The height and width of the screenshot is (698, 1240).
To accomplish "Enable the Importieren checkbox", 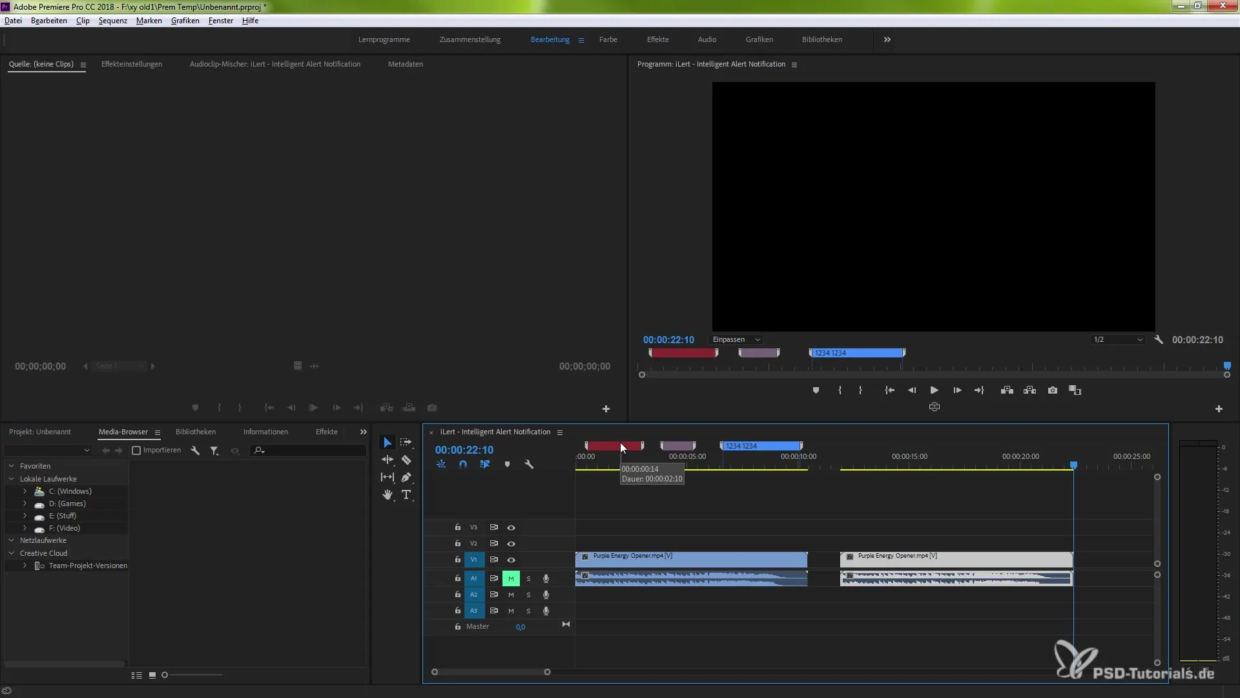I will click(136, 450).
